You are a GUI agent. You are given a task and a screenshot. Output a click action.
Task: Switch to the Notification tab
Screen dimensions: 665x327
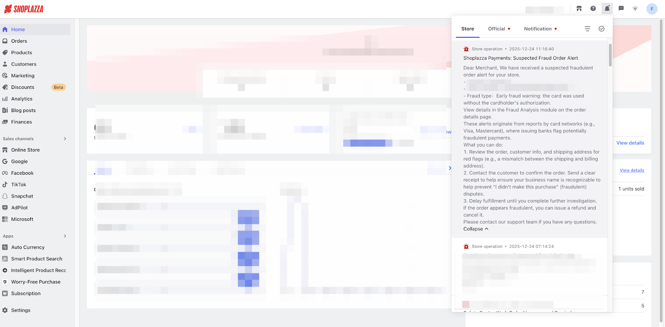538,29
